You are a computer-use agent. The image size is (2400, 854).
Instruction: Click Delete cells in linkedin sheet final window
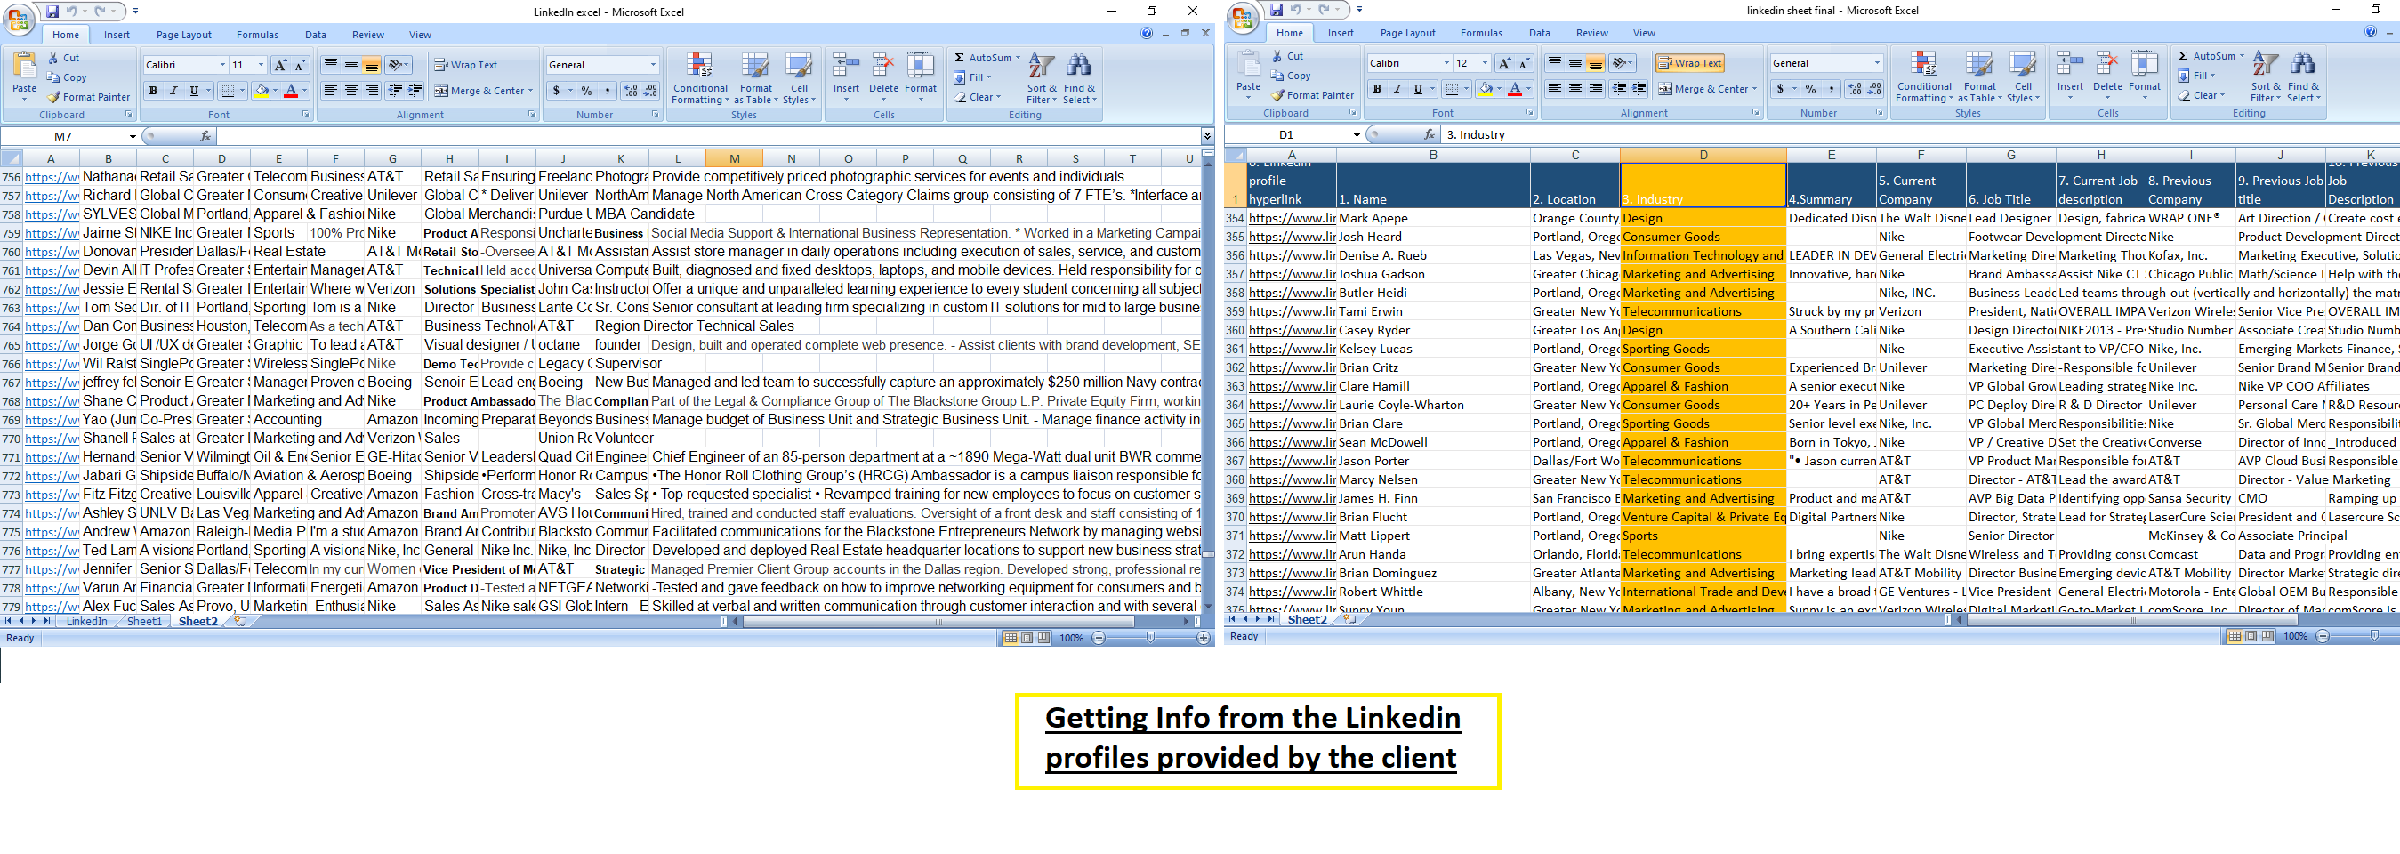2107,75
